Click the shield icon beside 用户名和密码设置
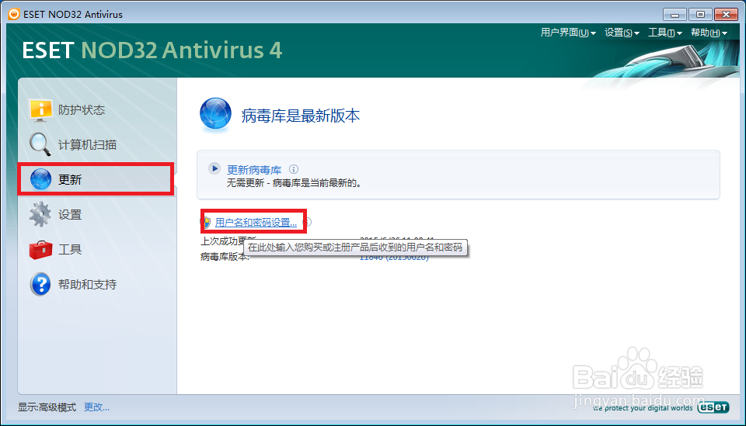Image resolution: width=746 pixels, height=426 pixels. pyautogui.click(x=207, y=222)
